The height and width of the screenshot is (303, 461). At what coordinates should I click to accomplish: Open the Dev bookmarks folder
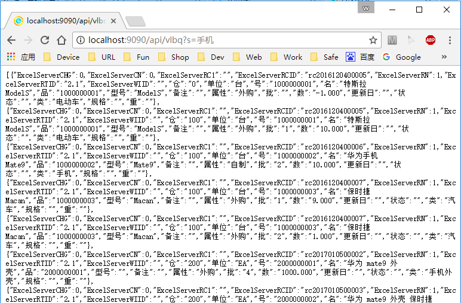tap(211, 57)
